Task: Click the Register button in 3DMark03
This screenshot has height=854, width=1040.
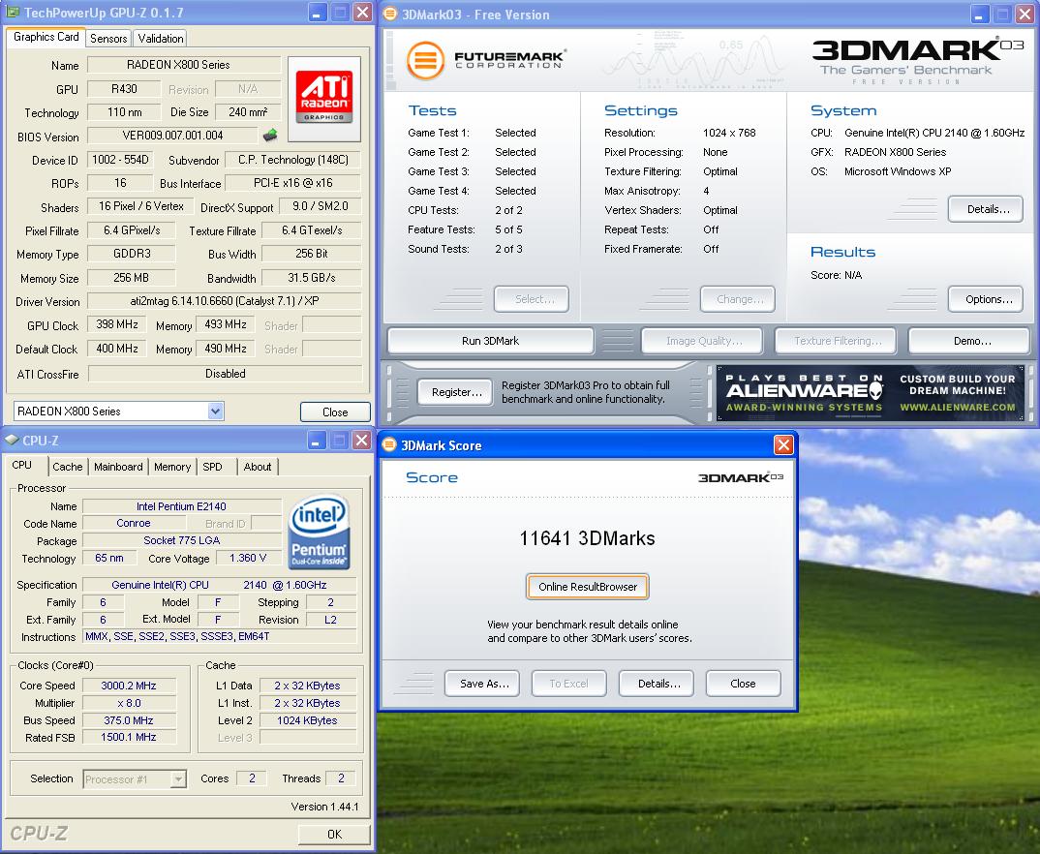Action: (456, 392)
